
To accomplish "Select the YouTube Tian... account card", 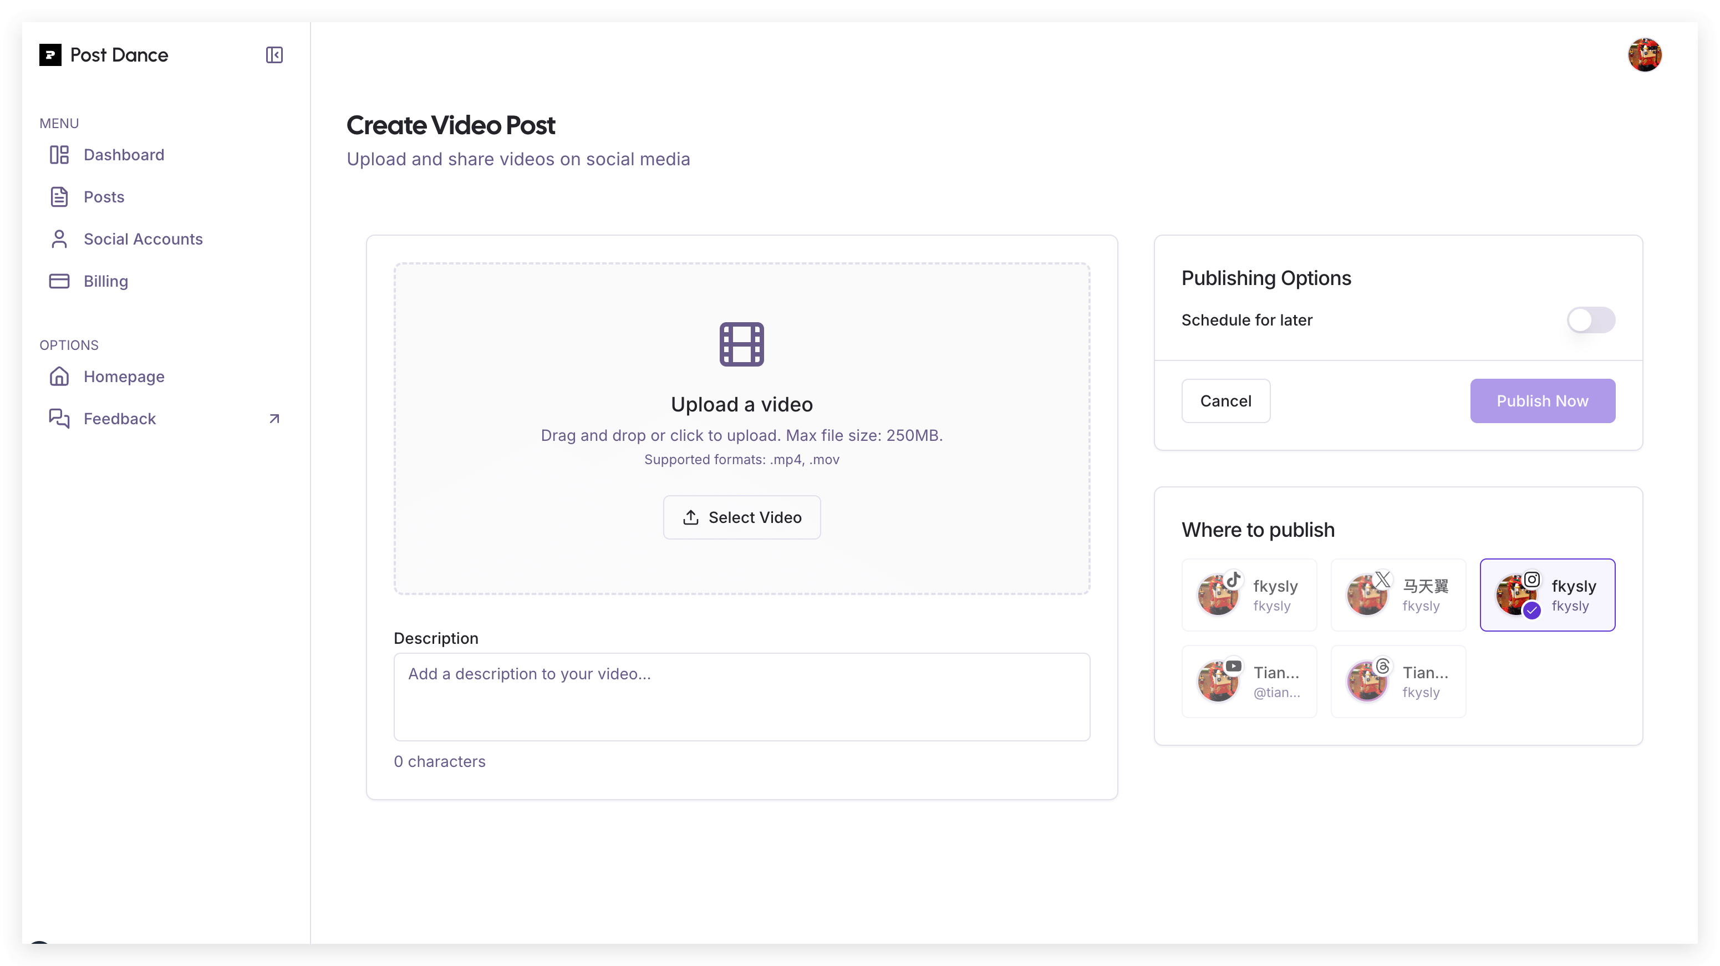I will pyautogui.click(x=1249, y=682).
